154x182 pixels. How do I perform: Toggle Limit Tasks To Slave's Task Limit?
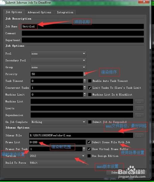(90, 88)
